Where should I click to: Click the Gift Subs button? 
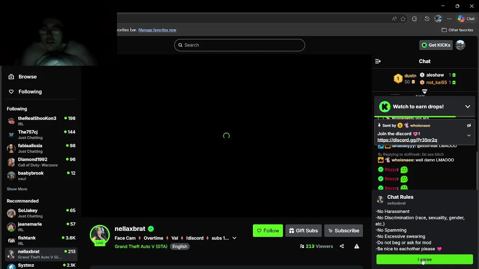tap(303, 231)
